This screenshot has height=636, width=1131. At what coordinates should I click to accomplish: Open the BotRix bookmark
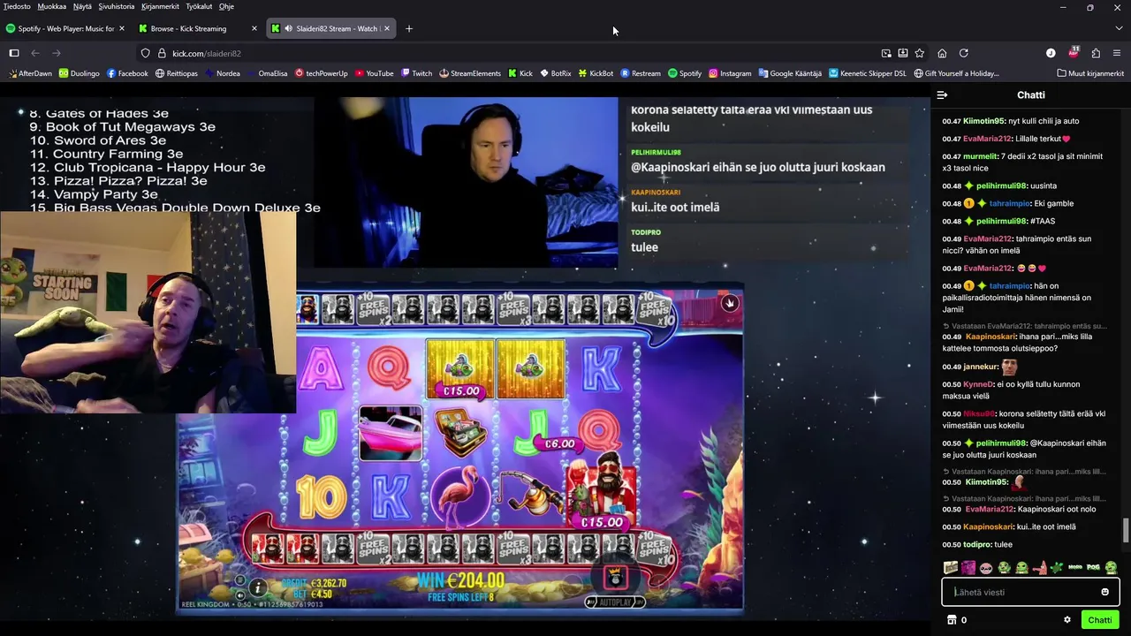[555, 73]
